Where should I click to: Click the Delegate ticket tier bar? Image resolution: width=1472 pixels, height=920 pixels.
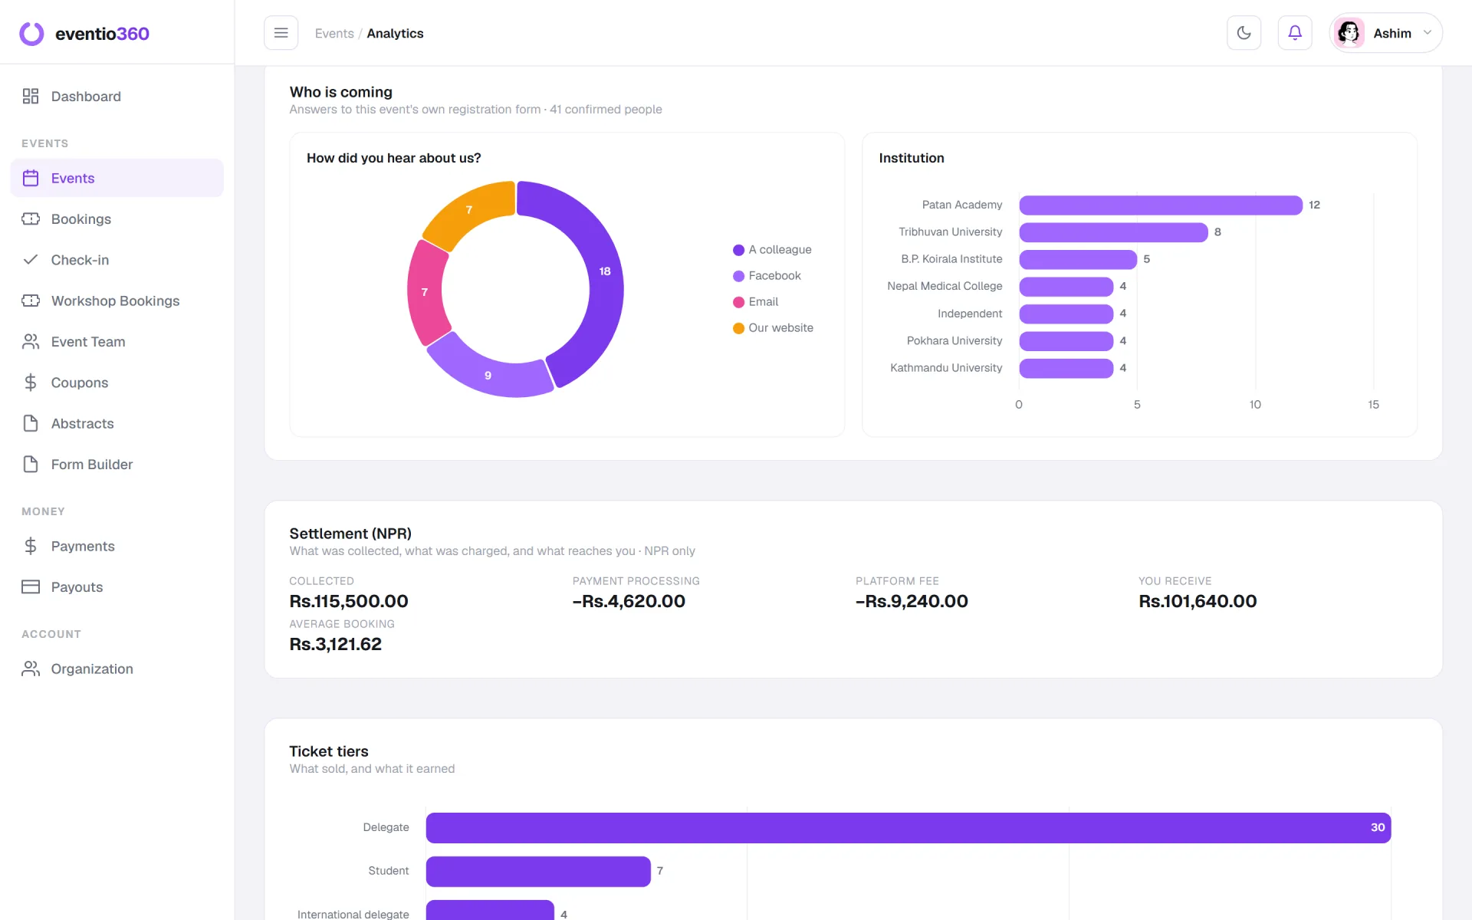[x=909, y=827]
